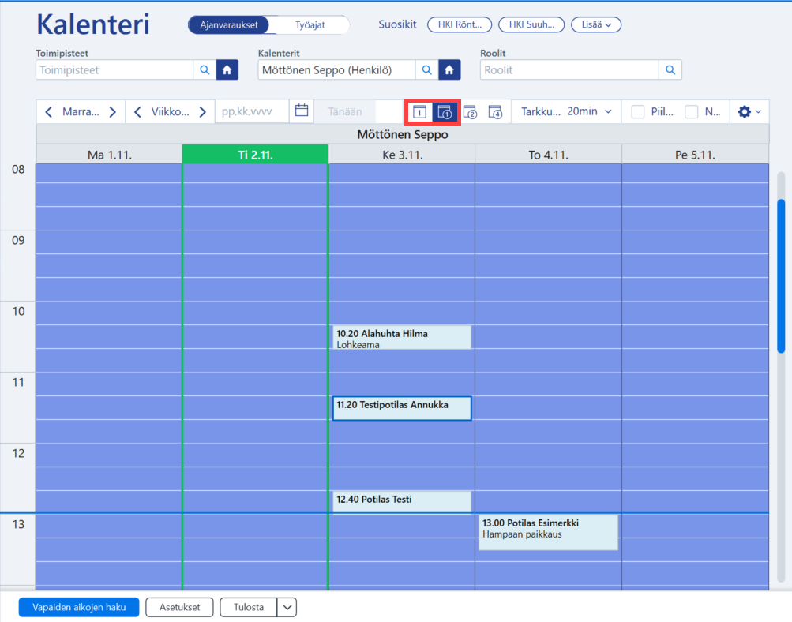792x622 pixels.
Task: Open the date picker calendar icon
Action: click(x=302, y=111)
